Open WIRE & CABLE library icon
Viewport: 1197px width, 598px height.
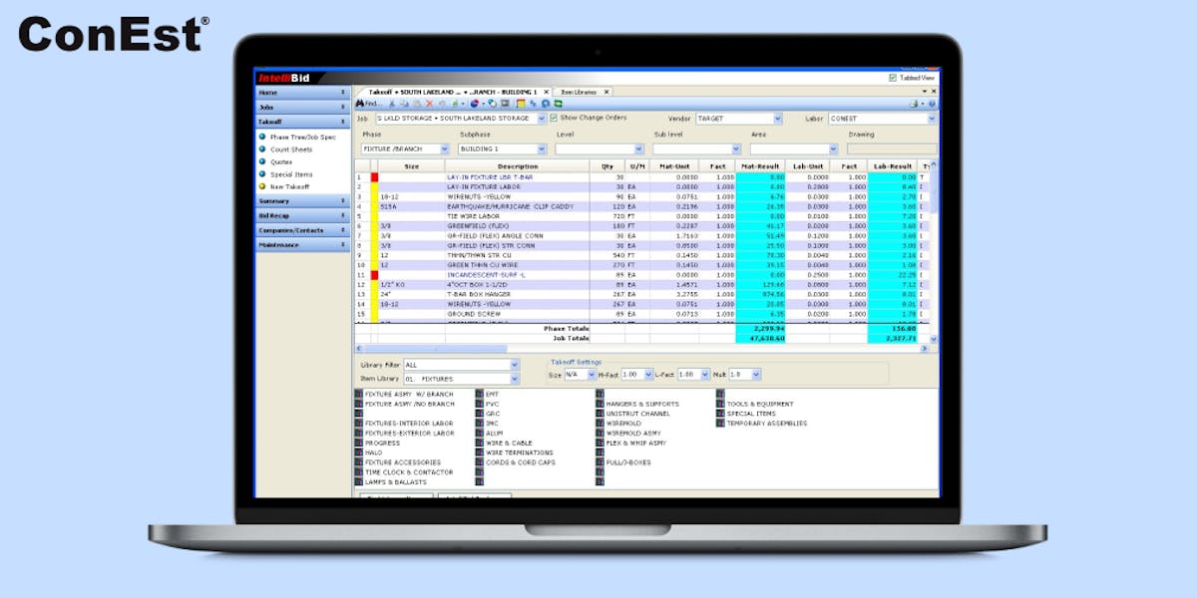[480, 444]
